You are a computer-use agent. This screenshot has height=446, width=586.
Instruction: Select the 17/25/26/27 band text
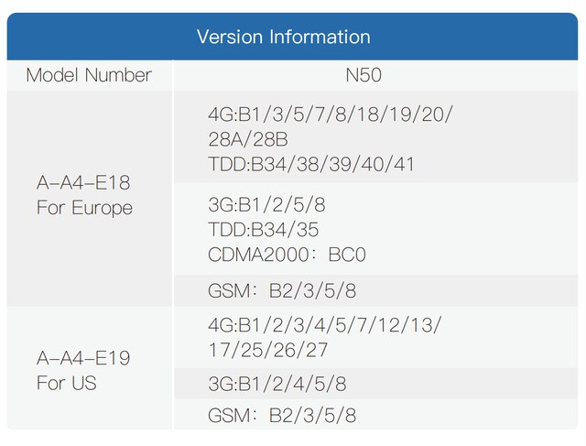[x=267, y=350]
